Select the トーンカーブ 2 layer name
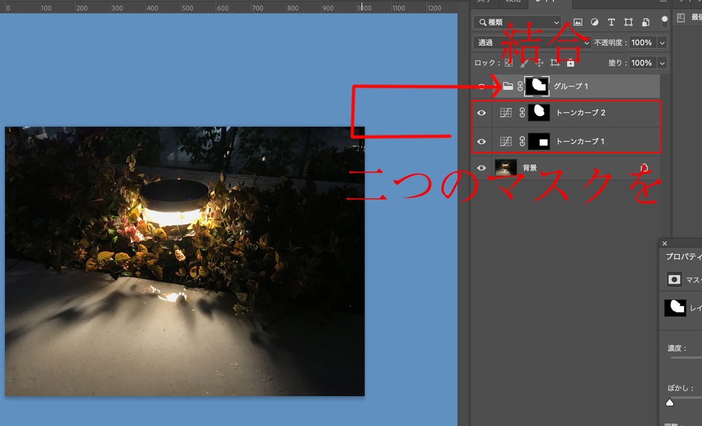The height and width of the screenshot is (426, 702). (x=580, y=113)
